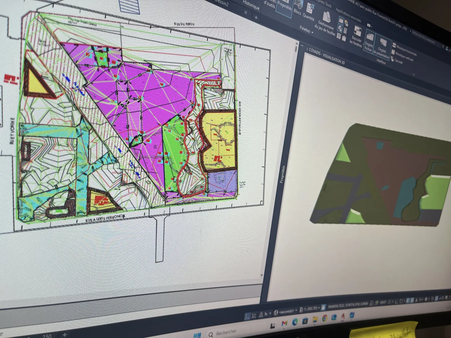Click the annotation warning triangle in status bar
Image resolution: width=451 pixels, height=338 pixels.
point(261,314)
